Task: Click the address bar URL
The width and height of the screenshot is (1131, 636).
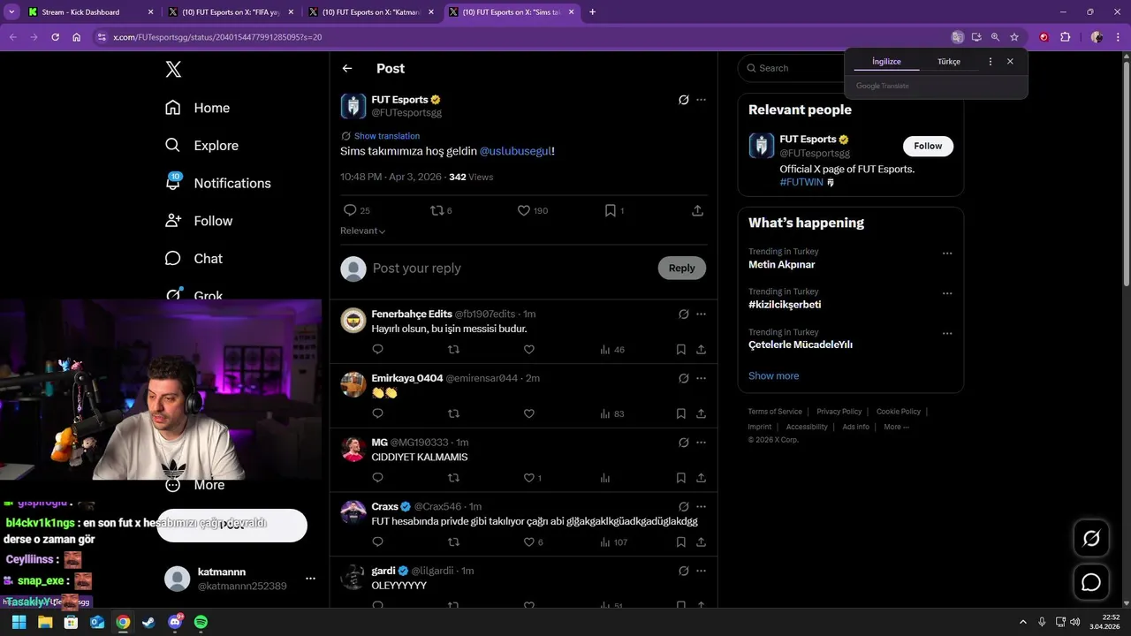Action: pos(217,37)
